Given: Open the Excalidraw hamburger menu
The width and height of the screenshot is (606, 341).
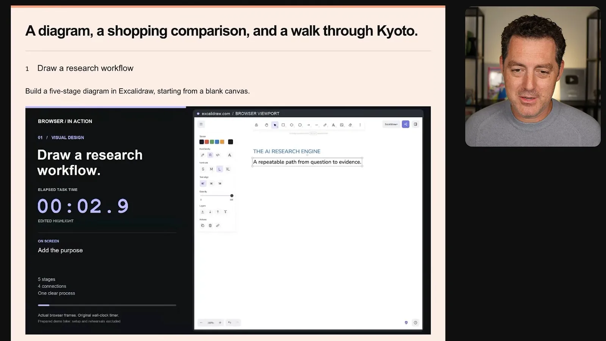Looking at the screenshot, I should point(201,124).
